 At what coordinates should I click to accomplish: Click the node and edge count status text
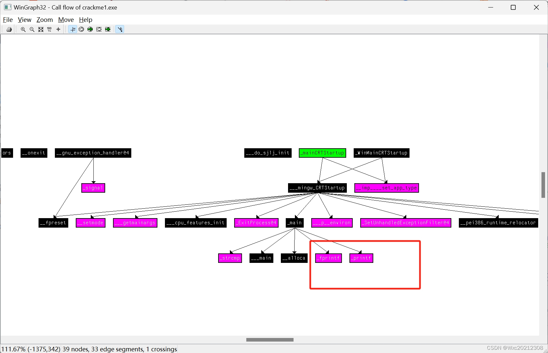click(120, 349)
